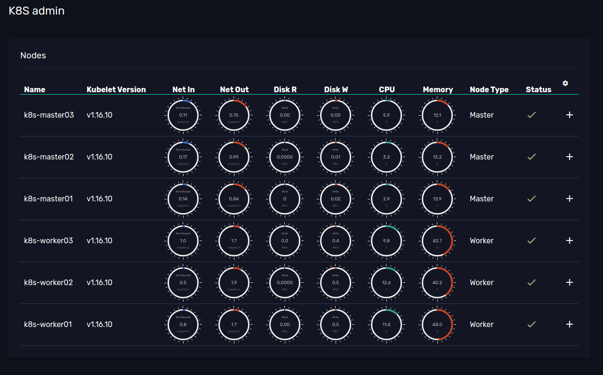Screen dimensions: 603x375
Task: Click the k8s-worker02 Net Out gauge 1.9
Action: tap(234, 282)
